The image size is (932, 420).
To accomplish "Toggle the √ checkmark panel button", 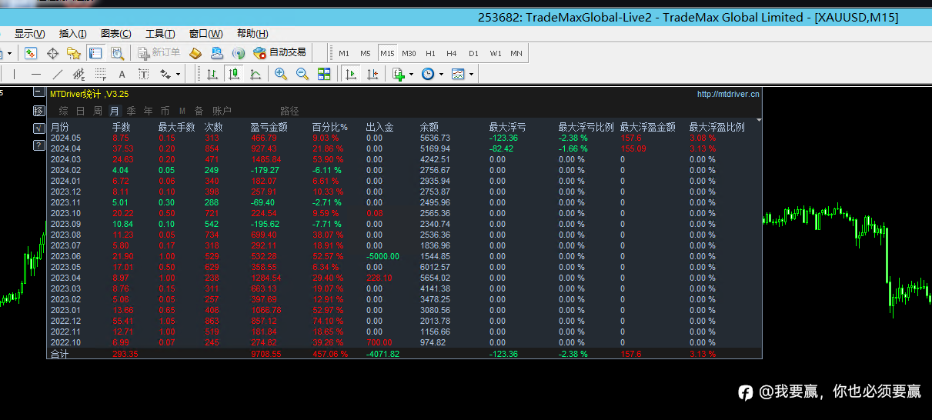I will point(39,128).
